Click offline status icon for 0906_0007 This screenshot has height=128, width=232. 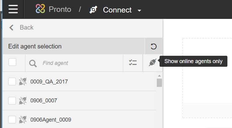[23, 100]
